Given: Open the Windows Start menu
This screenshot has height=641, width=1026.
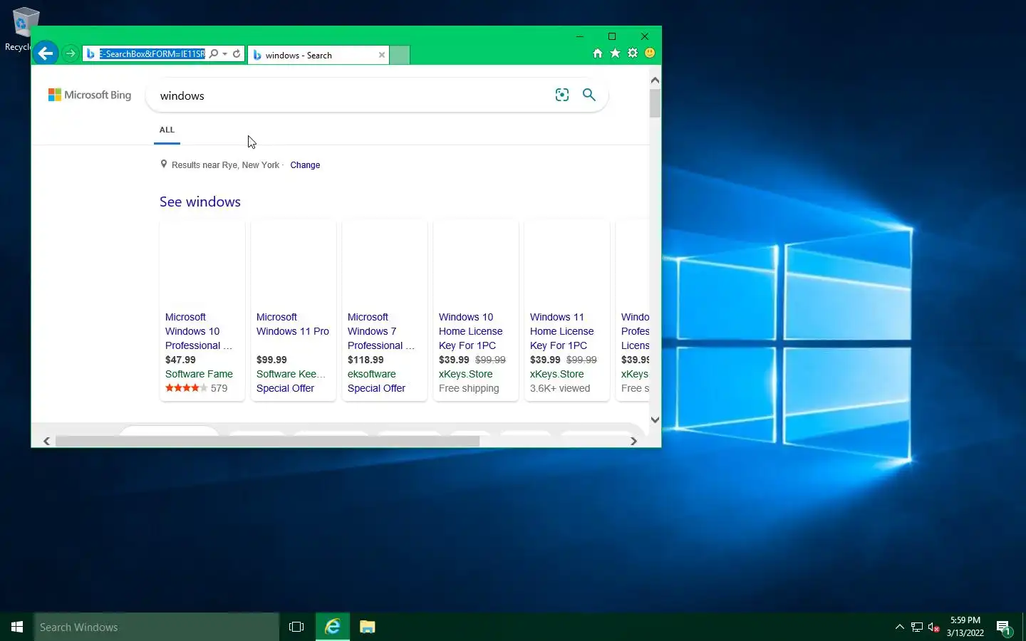Looking at the screenshot, I should point(17,627).
